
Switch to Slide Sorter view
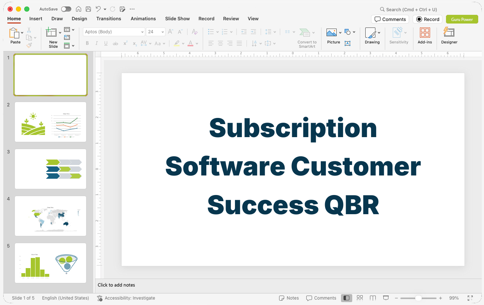click(x=360, y=298)
